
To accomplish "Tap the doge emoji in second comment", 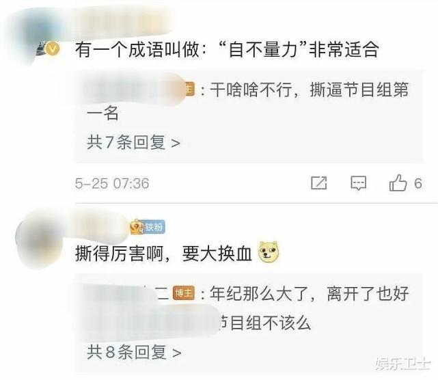I will [269, 252].
